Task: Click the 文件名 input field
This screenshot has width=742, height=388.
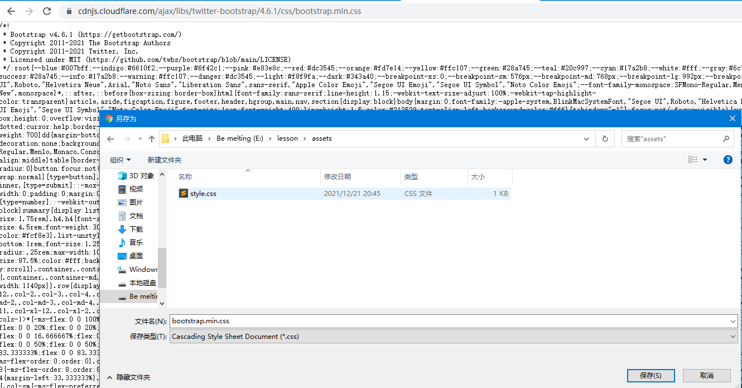Action: [449, 321]
